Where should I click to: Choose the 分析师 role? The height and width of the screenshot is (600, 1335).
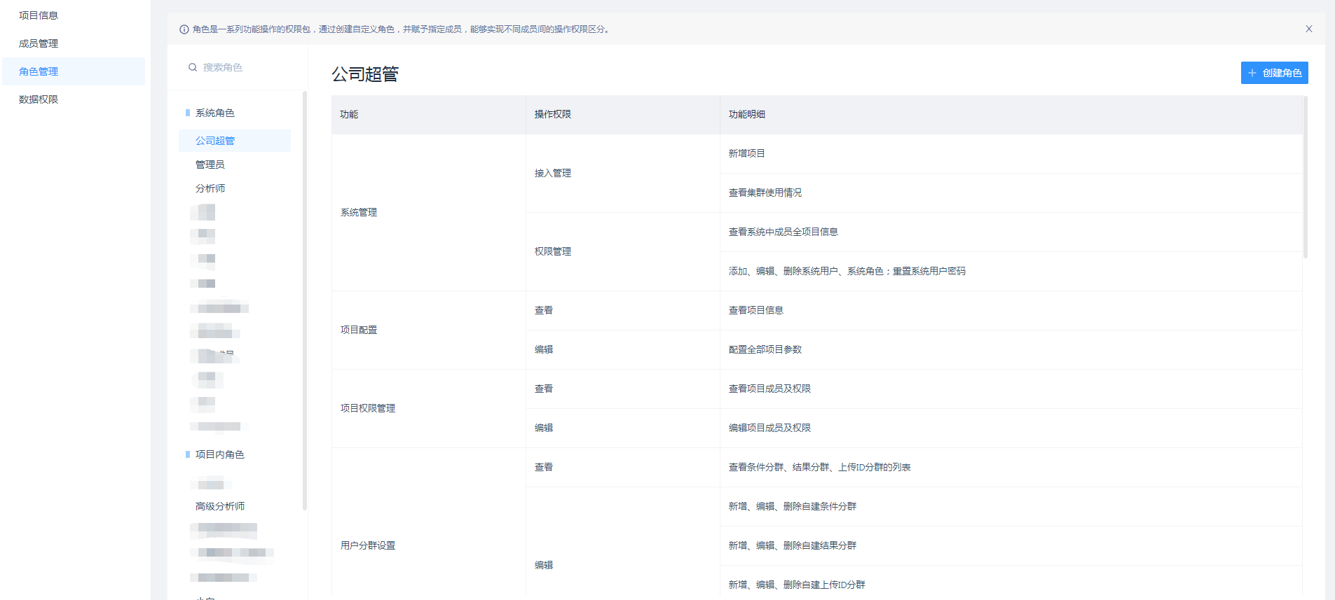click(x=210, y=188)
